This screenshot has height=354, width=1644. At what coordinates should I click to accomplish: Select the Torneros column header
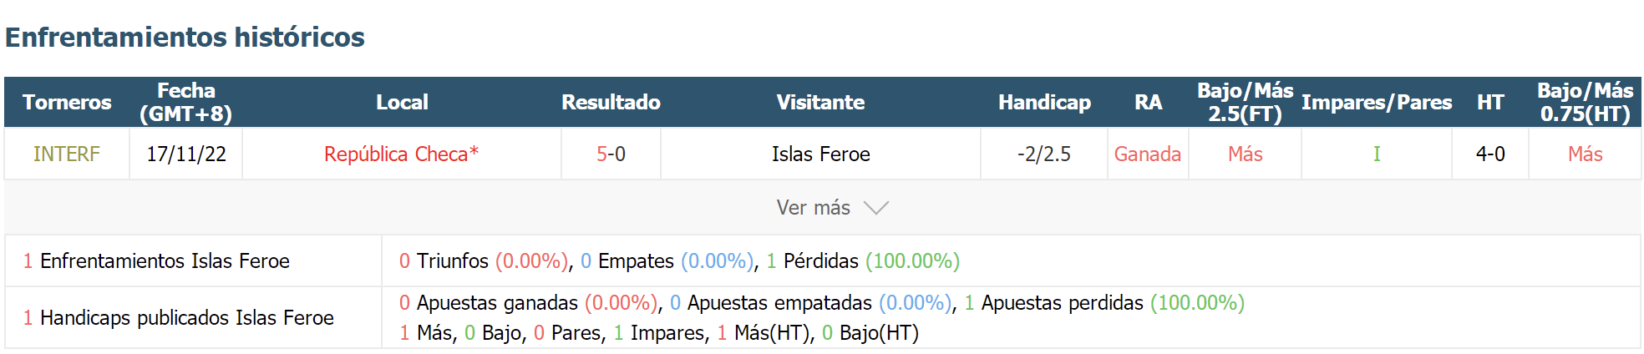click(67, 103)
